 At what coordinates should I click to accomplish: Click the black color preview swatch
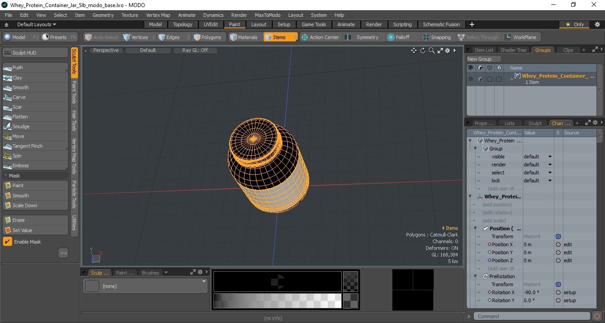pos(278,281)
